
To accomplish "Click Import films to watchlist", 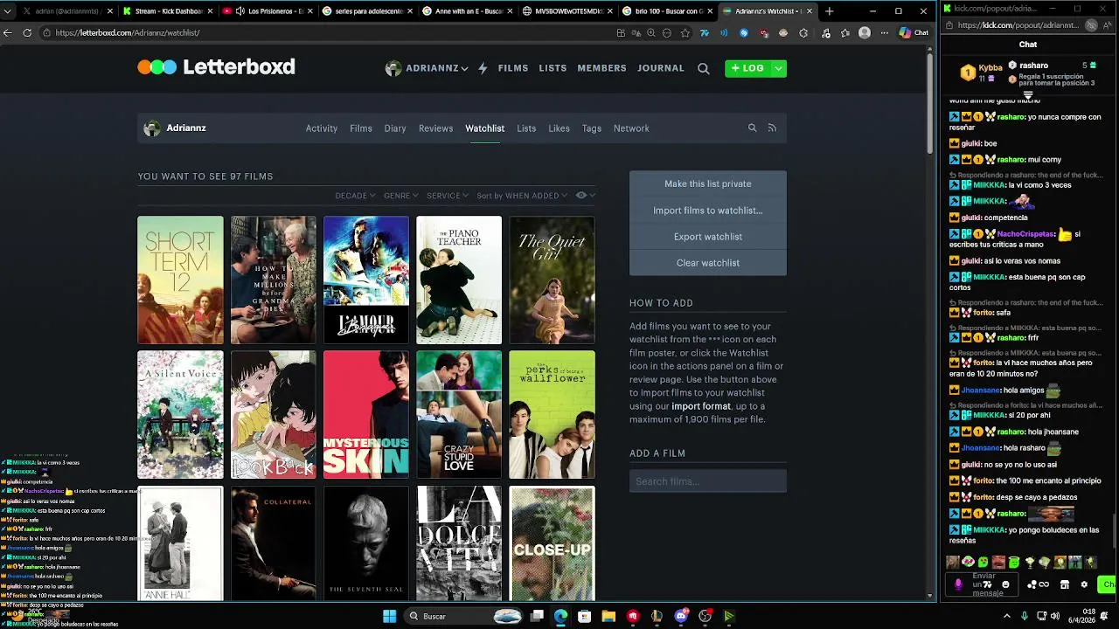I will pos(708,211).
